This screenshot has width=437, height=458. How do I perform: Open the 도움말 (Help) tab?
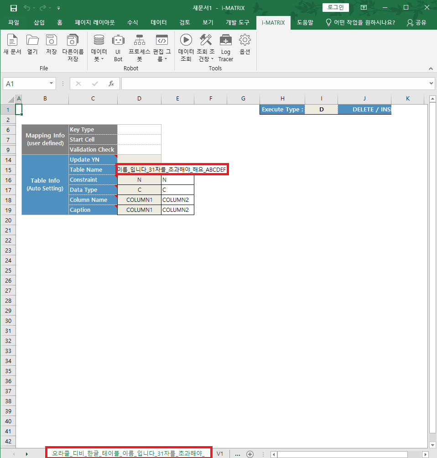point(305,22)
